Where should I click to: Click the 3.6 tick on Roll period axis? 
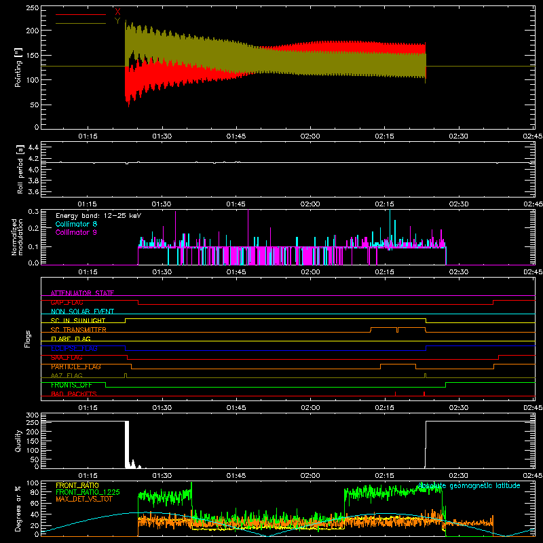[33, 191]
